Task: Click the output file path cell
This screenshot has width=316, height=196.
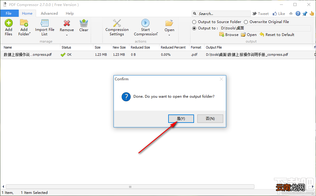Action: tap(247, 55)
